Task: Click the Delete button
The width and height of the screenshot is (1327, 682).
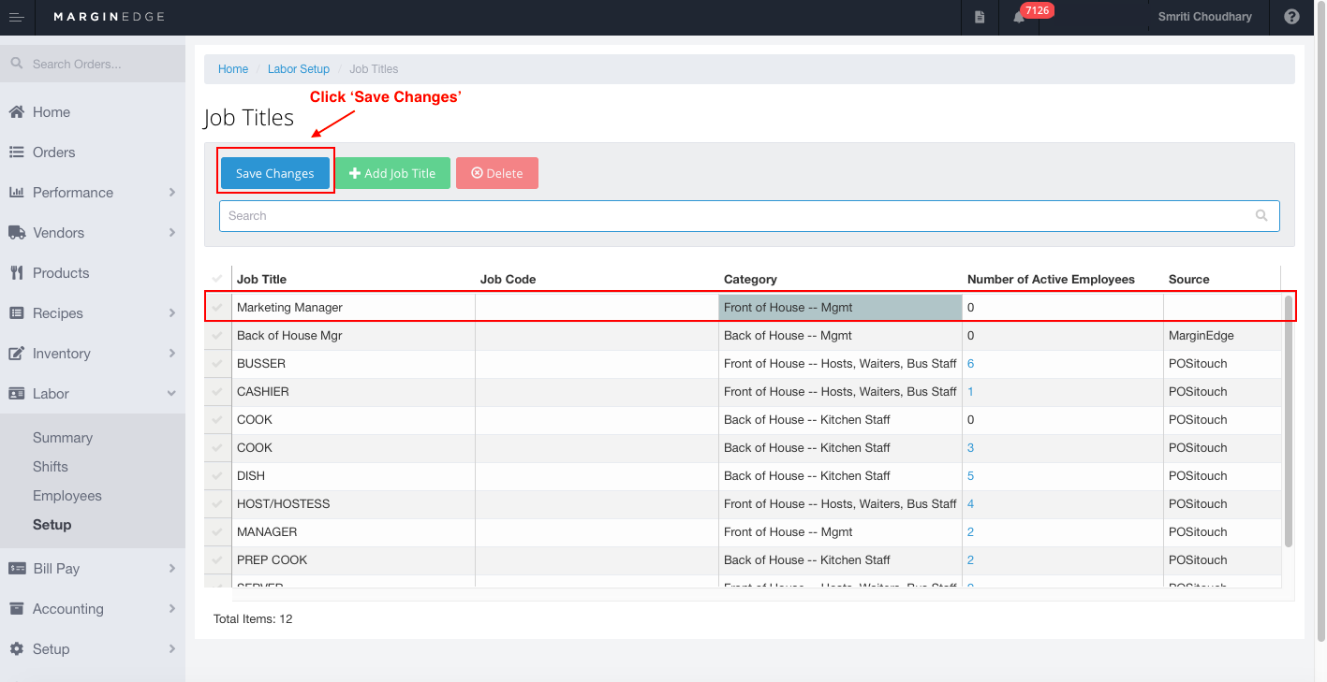Action: (497, 173)
